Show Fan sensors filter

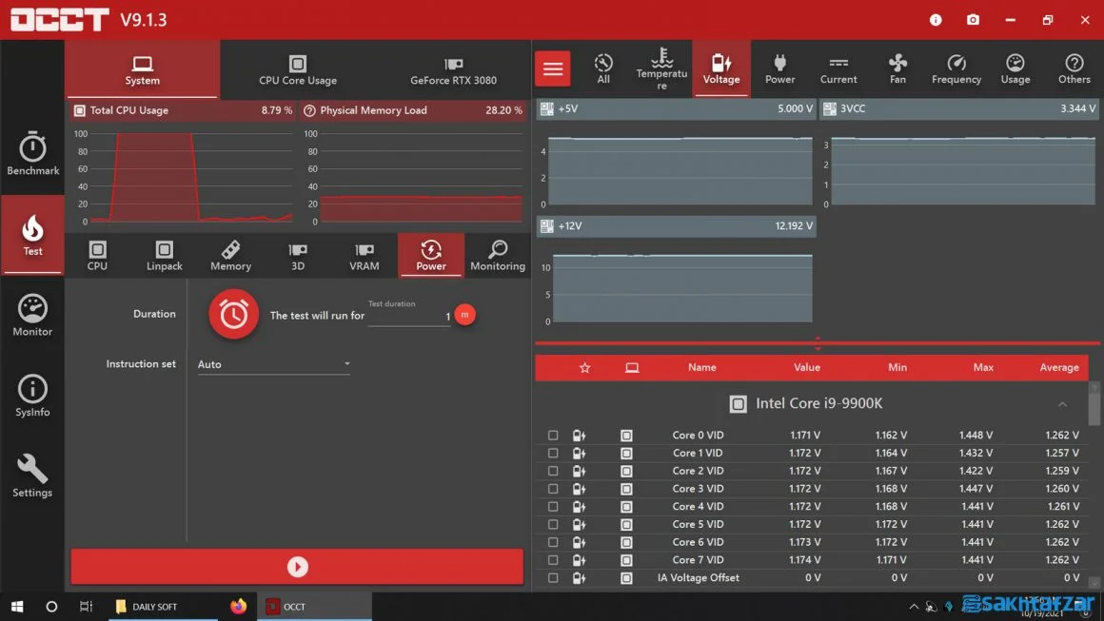897,68
